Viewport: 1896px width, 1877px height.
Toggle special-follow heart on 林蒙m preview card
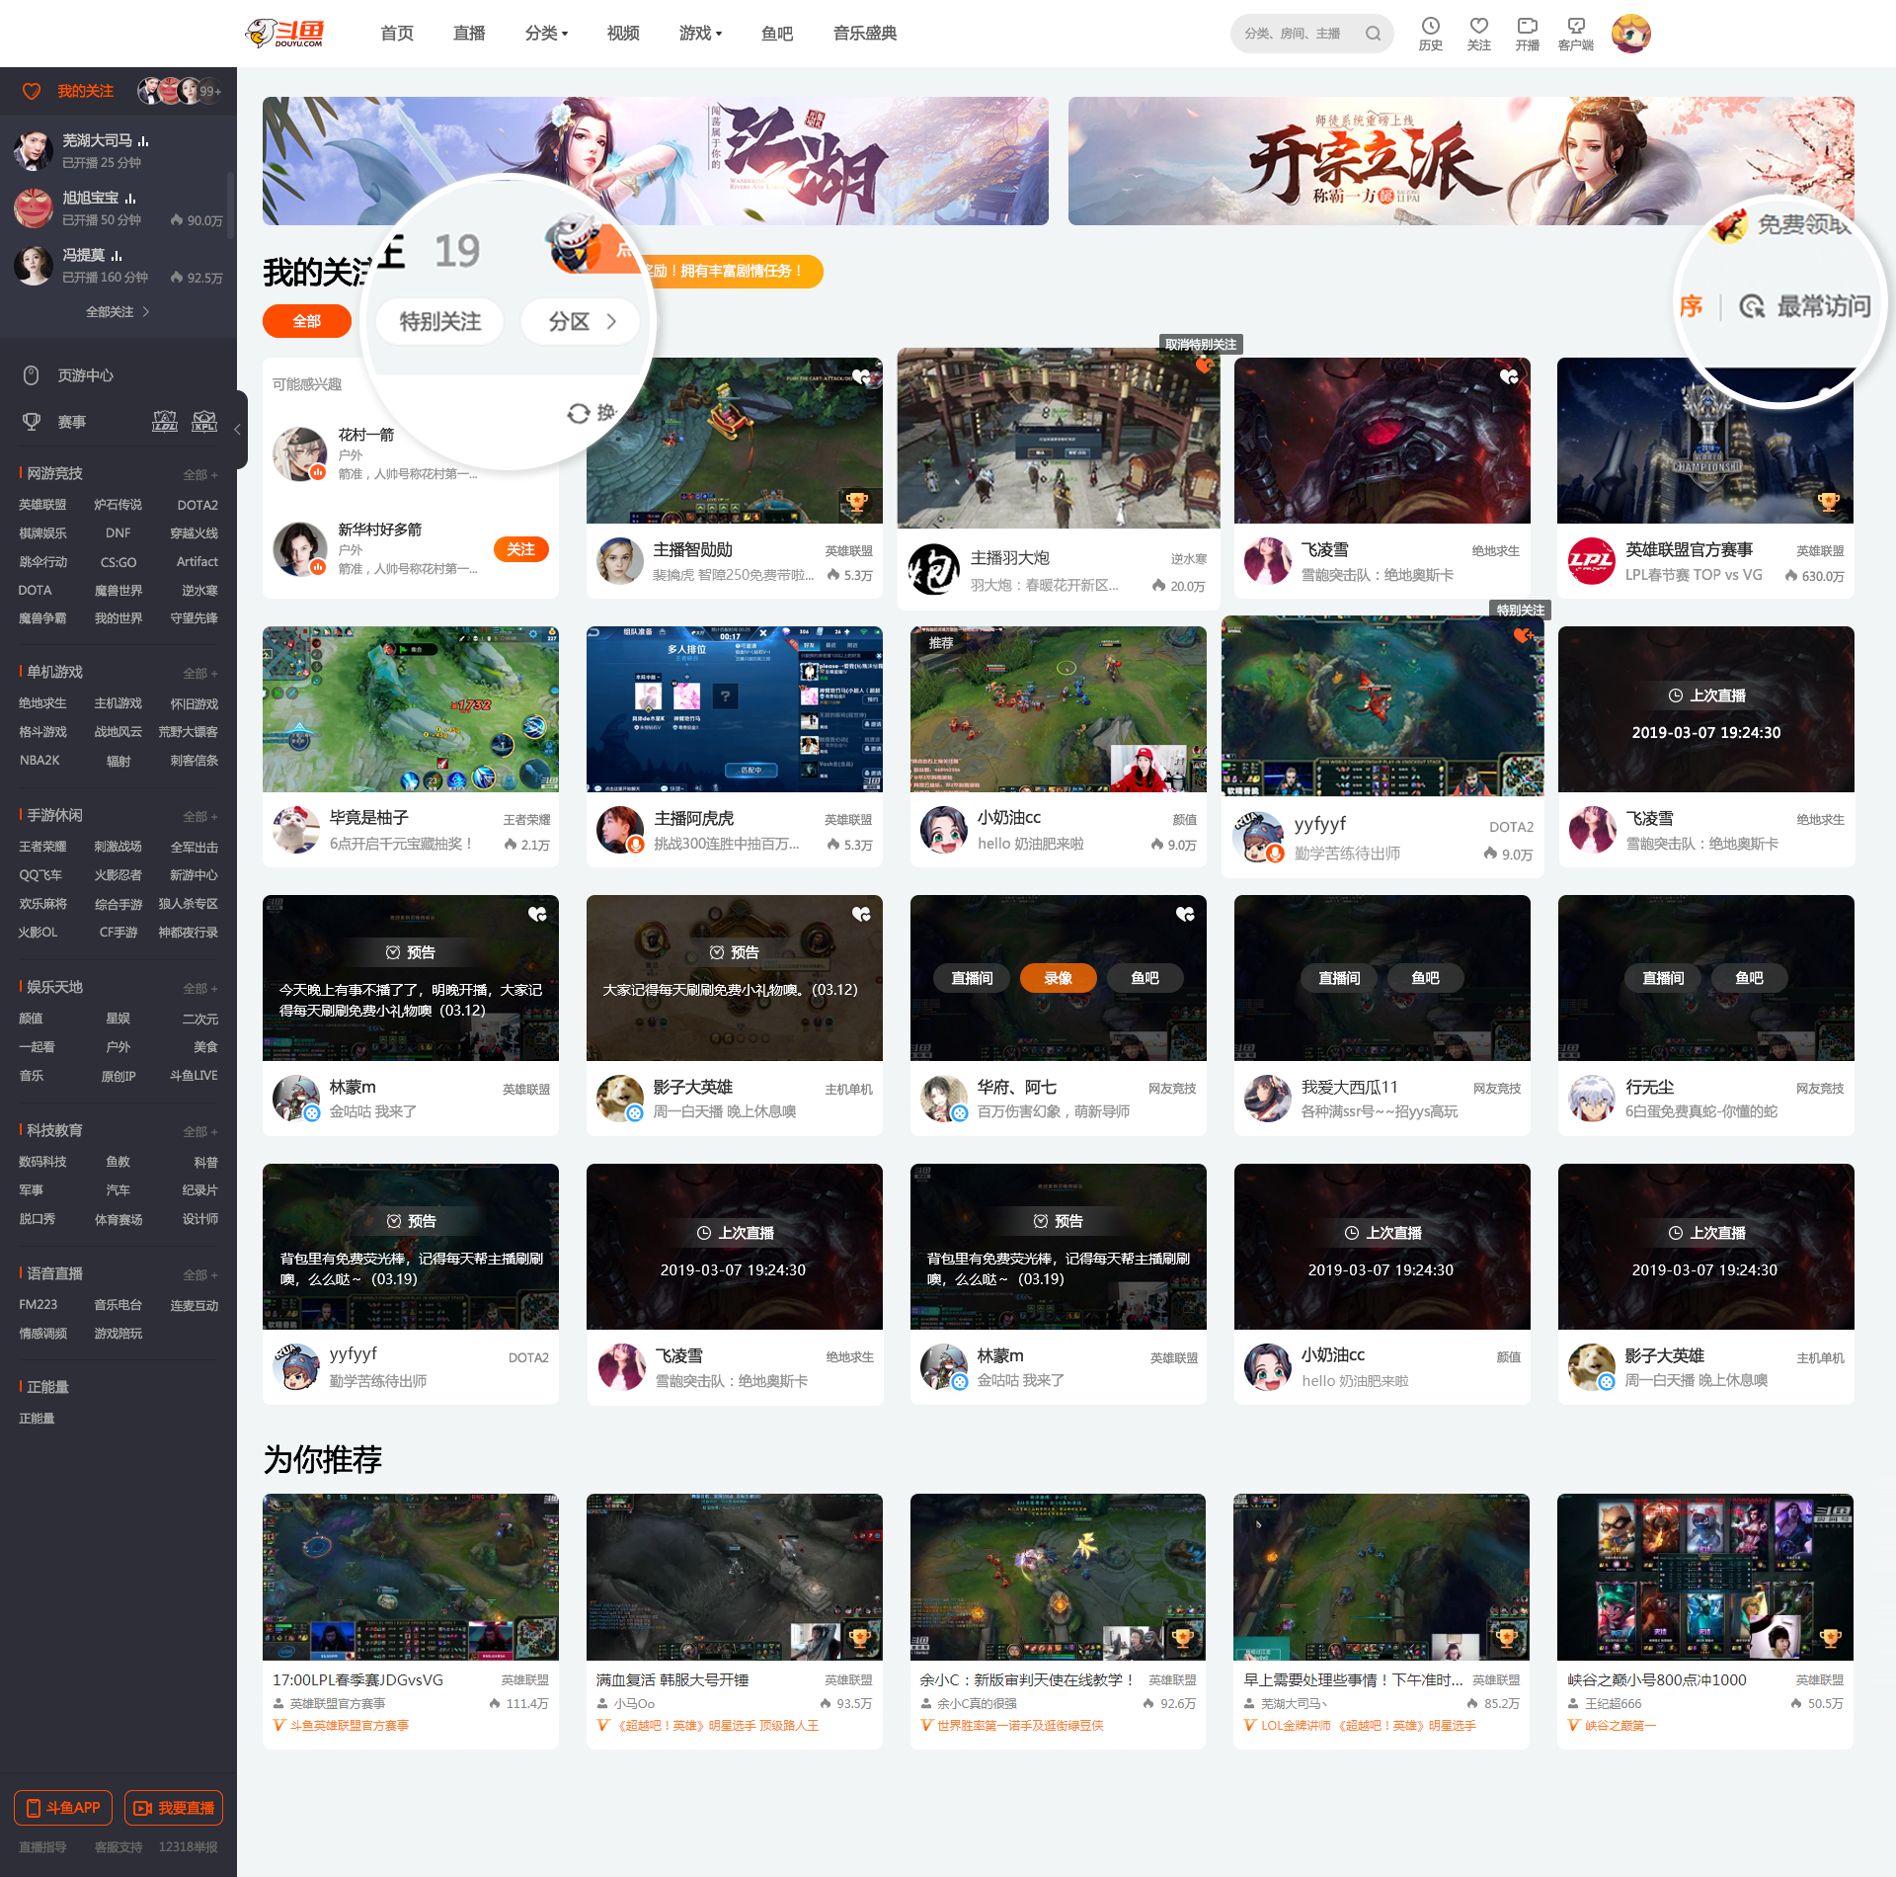[537, 914]
